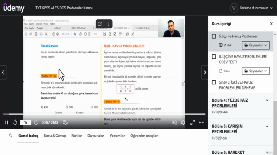Switch to Genel bakış tab
Image resolution: width=277 pixels, height=155 pixels.
[28, 136]
